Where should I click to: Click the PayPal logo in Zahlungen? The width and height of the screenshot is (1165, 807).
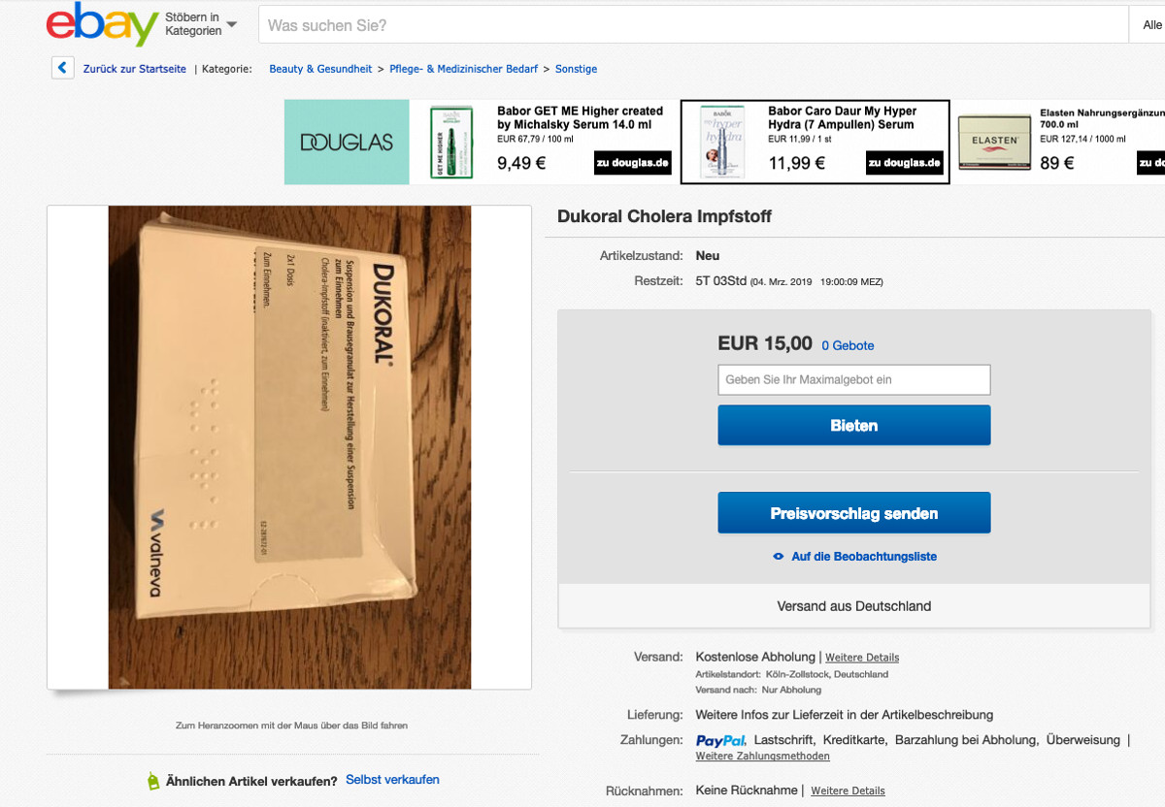720,740
